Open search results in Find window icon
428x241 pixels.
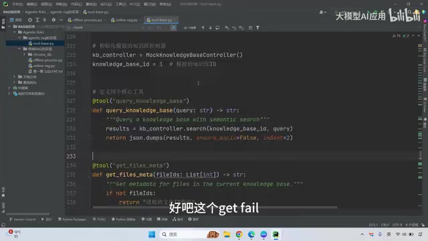point(217,27)
